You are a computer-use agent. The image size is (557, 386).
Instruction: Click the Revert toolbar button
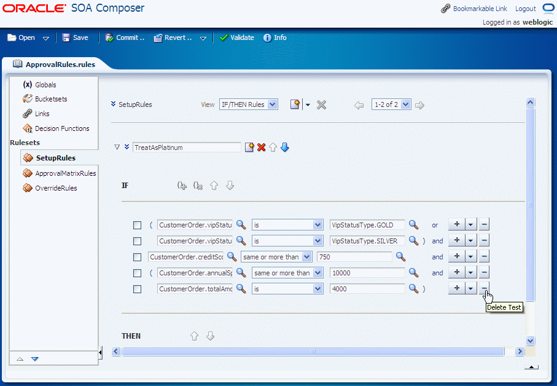[x=173, y=37]
